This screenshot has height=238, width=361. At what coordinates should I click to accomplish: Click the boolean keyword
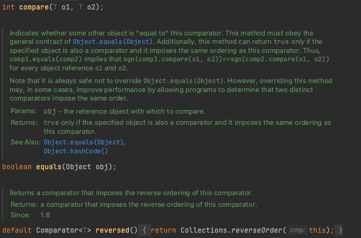click(17, 167)
